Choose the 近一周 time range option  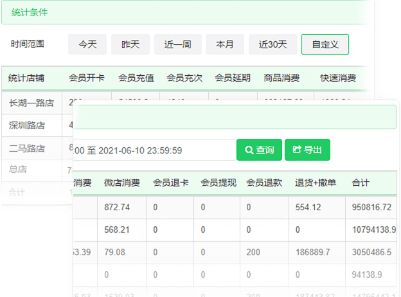click(x=178, y=44)
